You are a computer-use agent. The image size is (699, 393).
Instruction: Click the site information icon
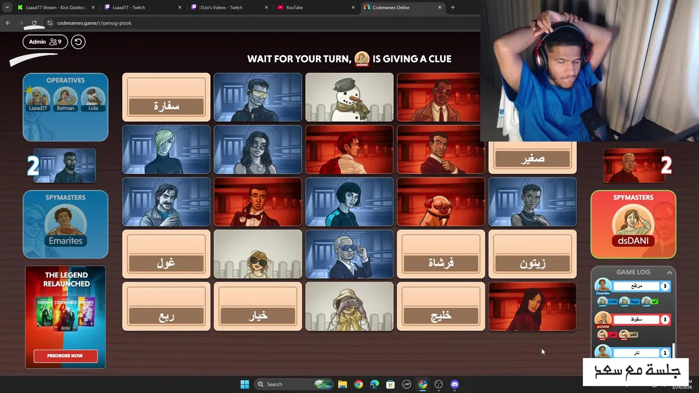(x=50, y=23)
